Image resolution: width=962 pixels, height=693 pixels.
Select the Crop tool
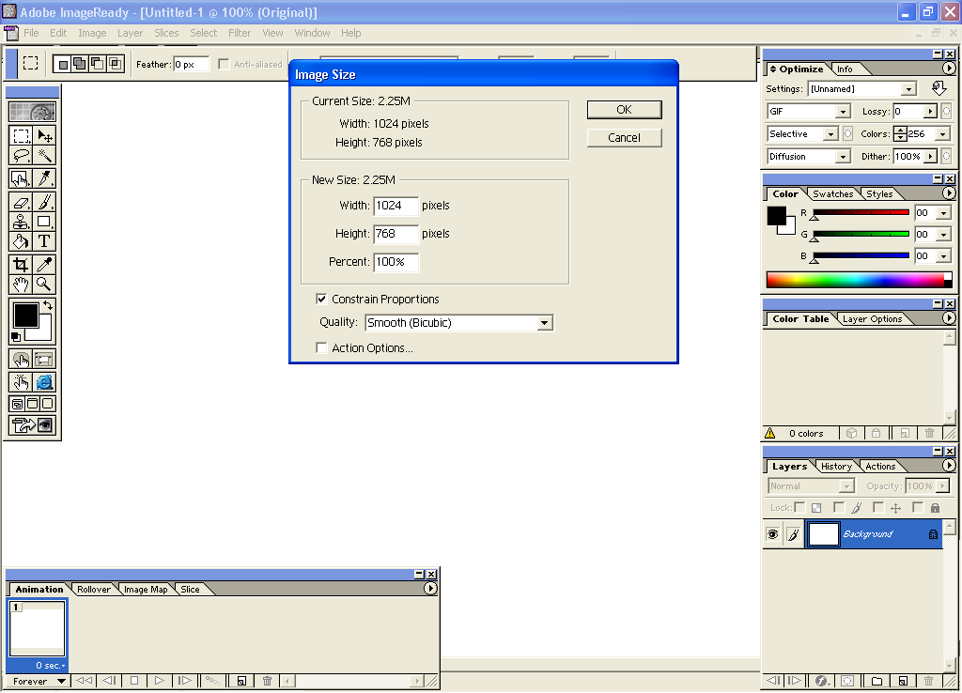[x=21, y=265]
